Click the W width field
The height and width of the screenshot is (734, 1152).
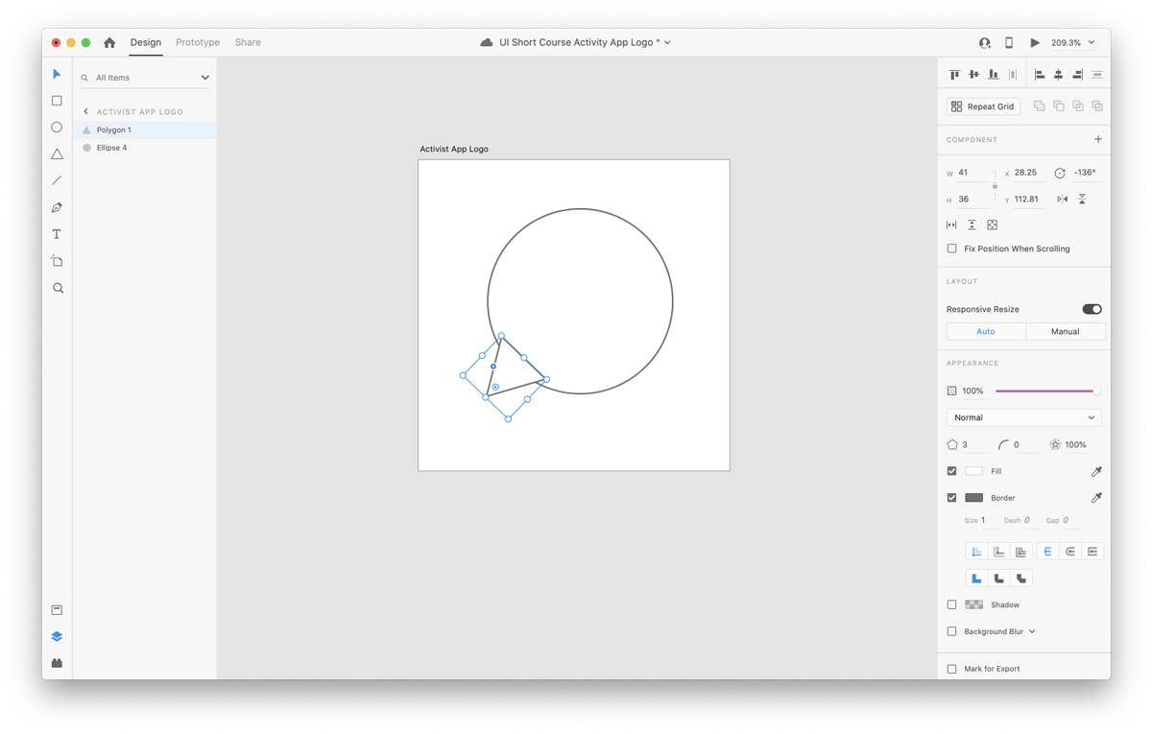click(972, 173)
